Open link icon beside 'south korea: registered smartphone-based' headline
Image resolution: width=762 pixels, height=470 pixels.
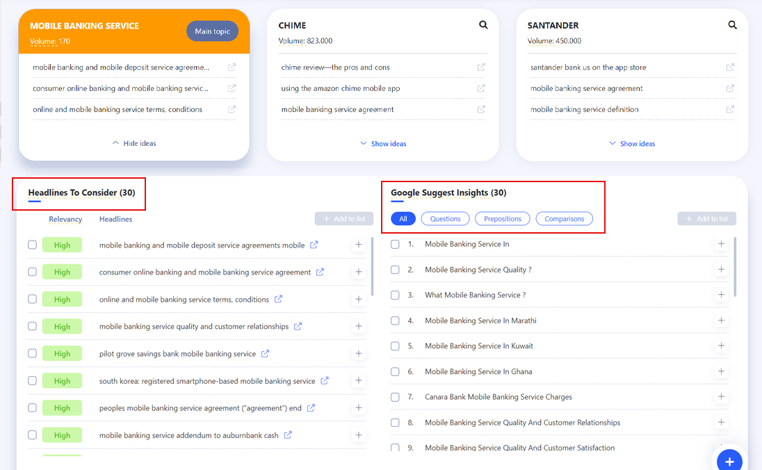click(x=325, y=380)
